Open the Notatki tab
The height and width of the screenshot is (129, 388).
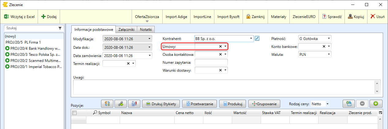coord(146,30)
